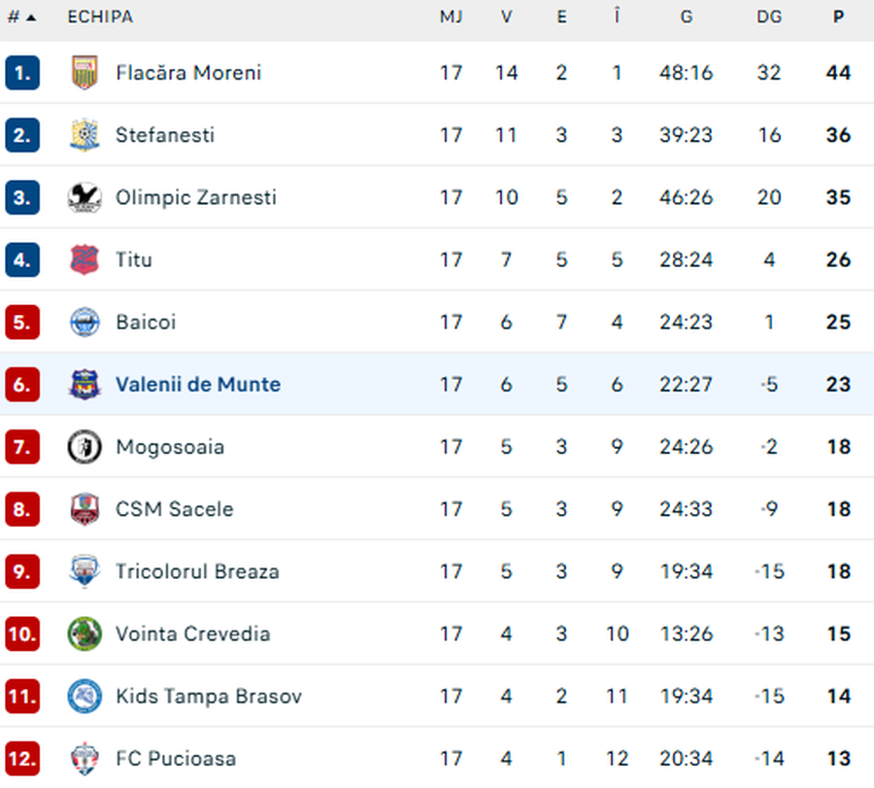Click the Stefanesti club logo
The height and width of the screenshot is (788, 874).
pyautogui.click(x=84, y=135)
